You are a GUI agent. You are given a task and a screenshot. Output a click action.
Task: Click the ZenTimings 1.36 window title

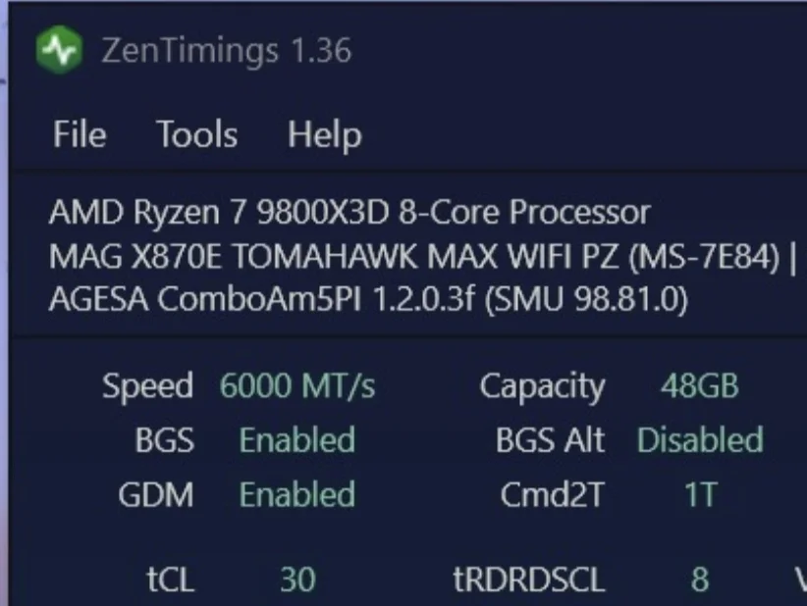coord(226,51)
